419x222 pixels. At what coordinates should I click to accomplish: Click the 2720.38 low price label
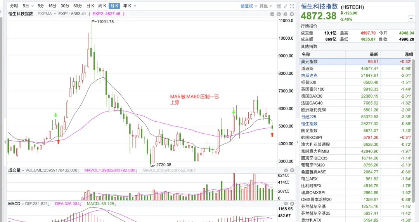pyautogui.click(x=164, y=165)
